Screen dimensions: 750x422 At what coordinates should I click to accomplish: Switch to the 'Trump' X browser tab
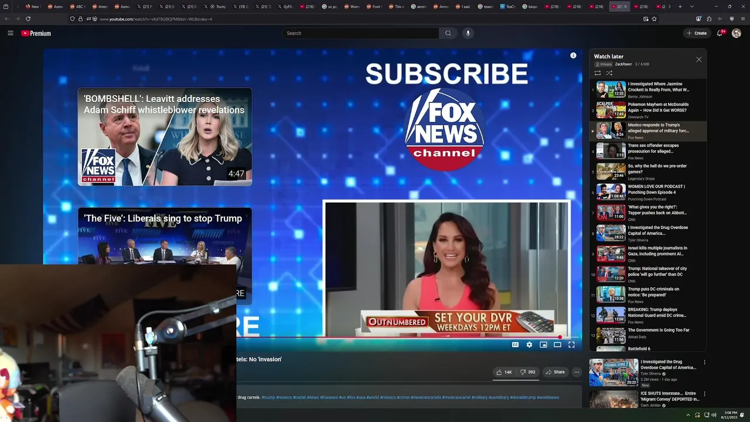[217, 6]
